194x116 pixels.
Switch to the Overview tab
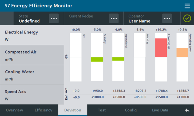click(14, 110)
